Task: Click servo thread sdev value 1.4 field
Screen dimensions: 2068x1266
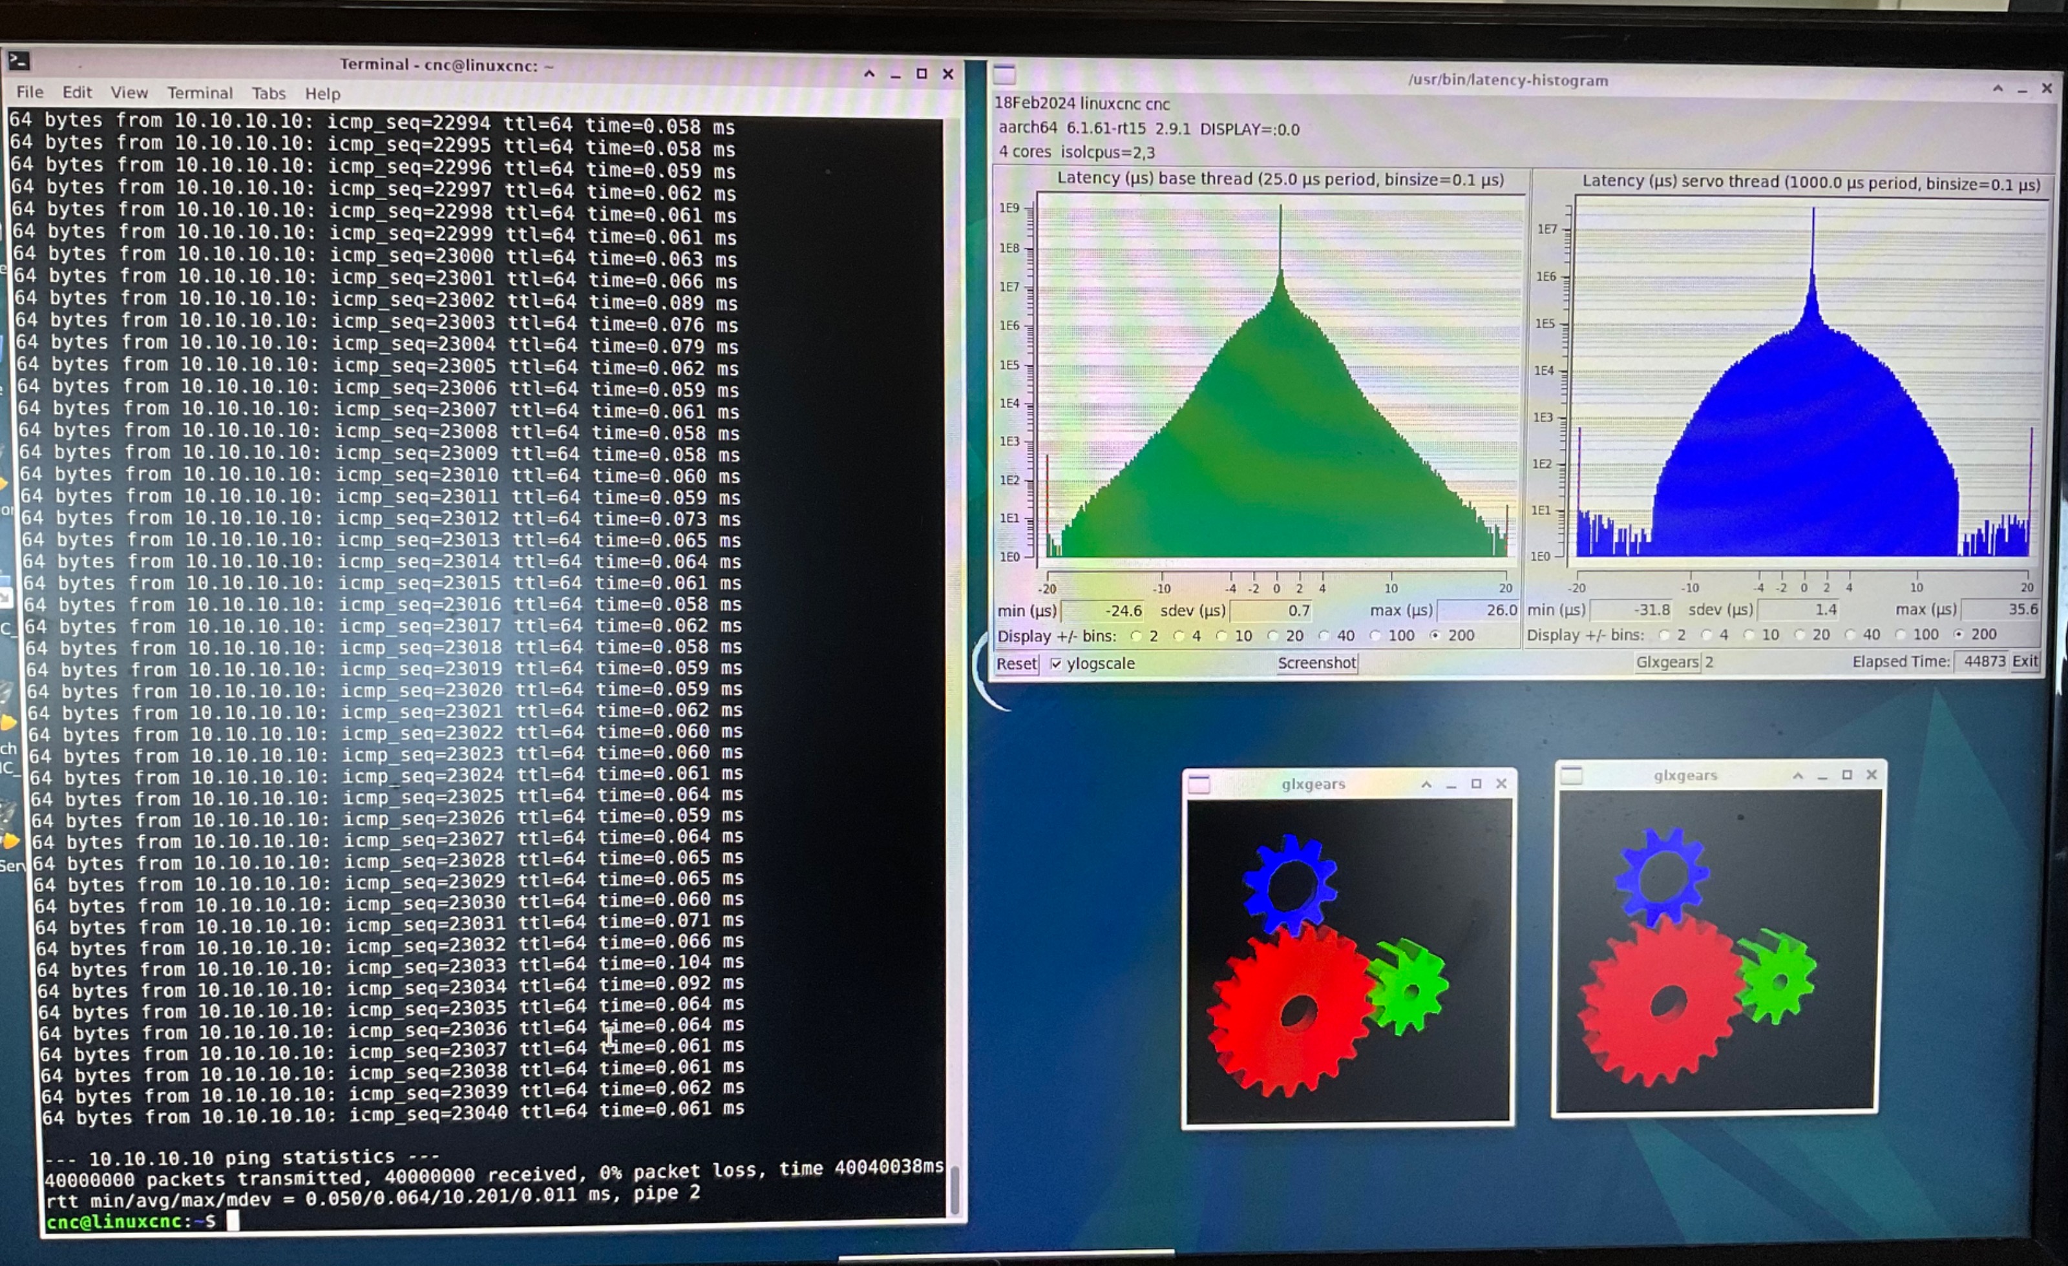Action: tap(1798, 610)
